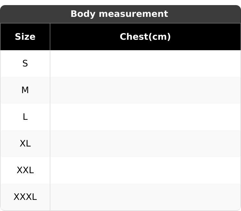
Task: Select the empty chest cell for XL
Action: [145, 144]
